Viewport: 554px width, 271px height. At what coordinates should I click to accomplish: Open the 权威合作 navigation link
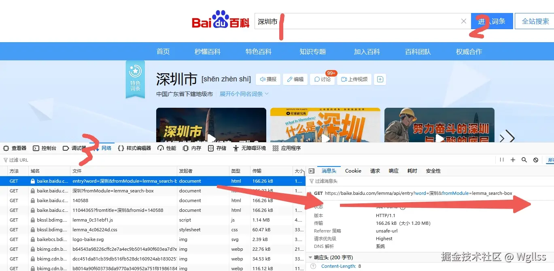coord(469,51)
